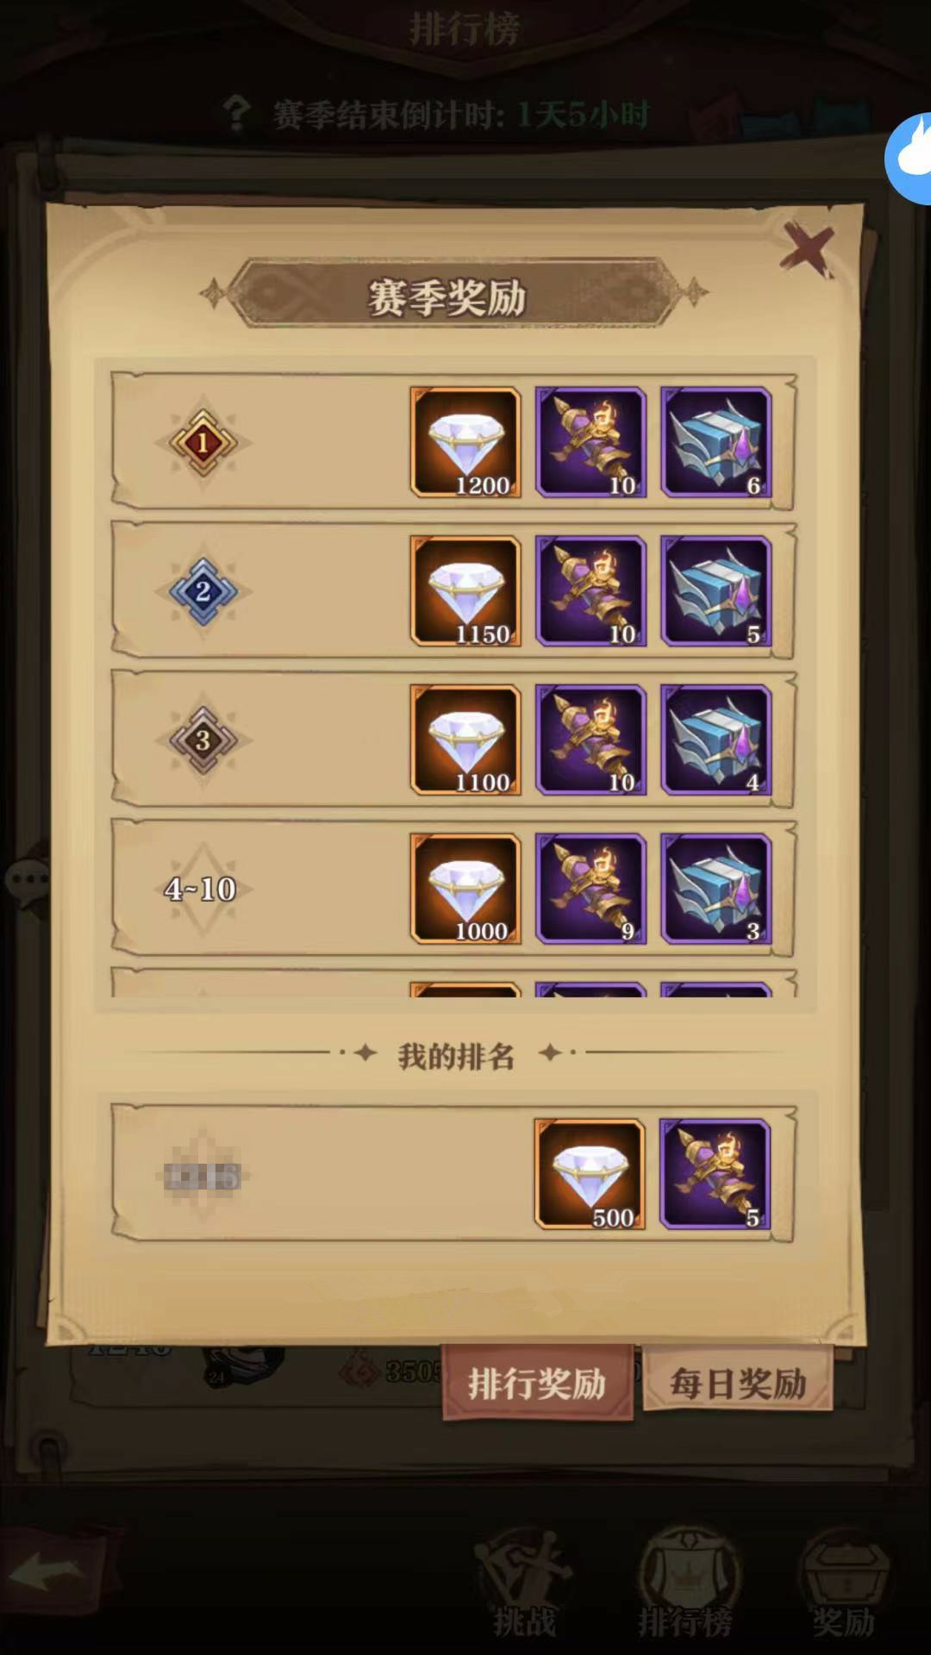Close the season rewards popup
931x1655 pixels.
(807, 249)
